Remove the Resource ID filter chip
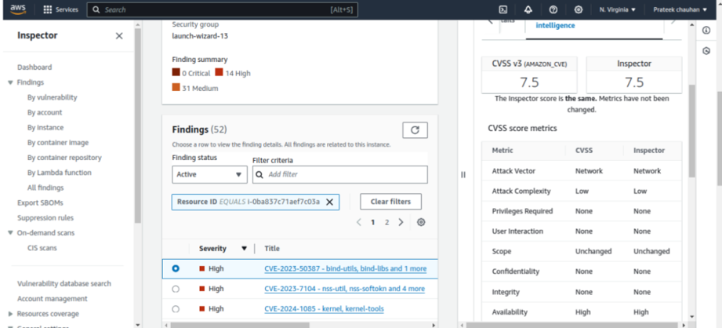Screen dimensions: 722x328 coord(330,202)
